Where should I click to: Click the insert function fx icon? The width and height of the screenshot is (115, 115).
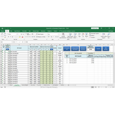[23, 42]
